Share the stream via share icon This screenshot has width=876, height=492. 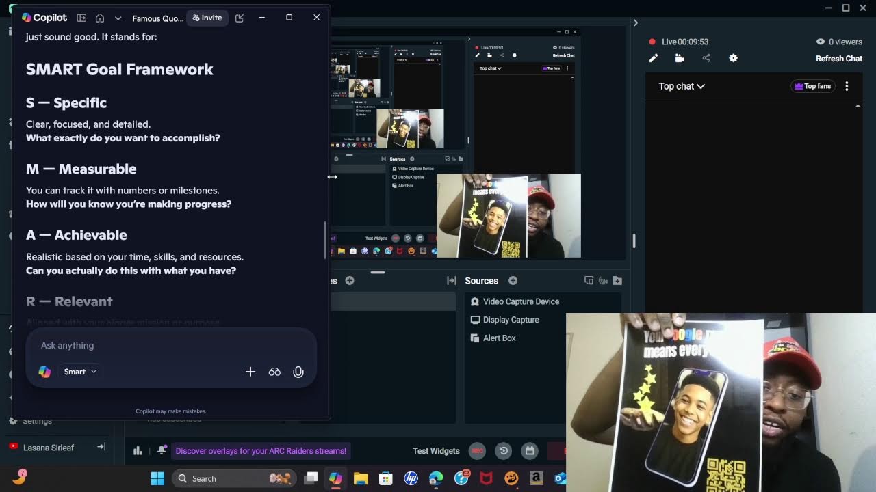point(706,59)
